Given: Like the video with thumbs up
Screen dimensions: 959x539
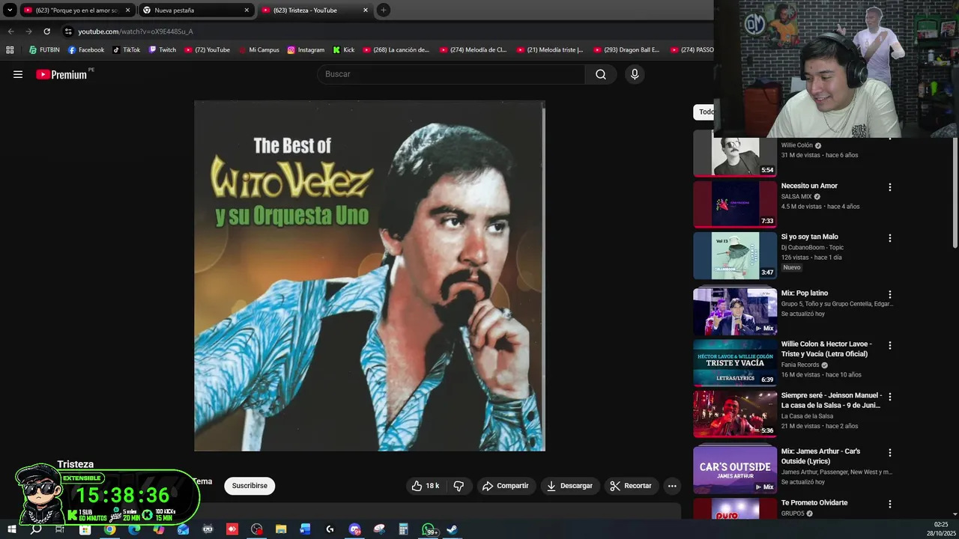Looking at the screenshot, I should click(425, 486).
